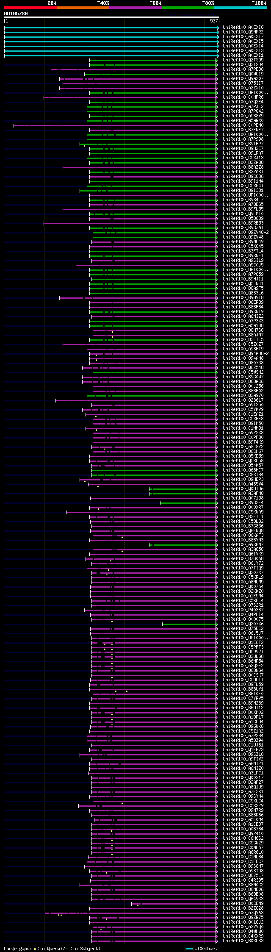This screenshot has width=271, height=952.
Task: Select label UniRef100_C0HFR6
Action: click(243, 97)
